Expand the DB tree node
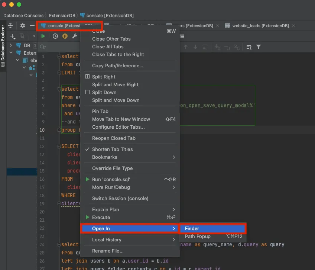 click(11, 45)
